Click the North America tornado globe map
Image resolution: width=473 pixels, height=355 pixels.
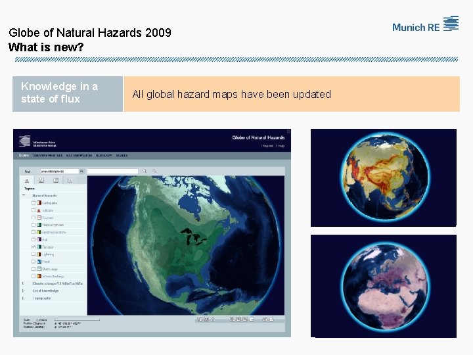[x=186, y=245]
